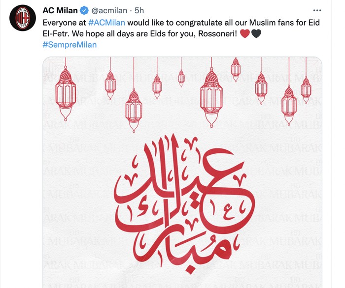Click the smallest lantern in the image's center
This screenshot has width=345, height=288.
coord(181,77)
